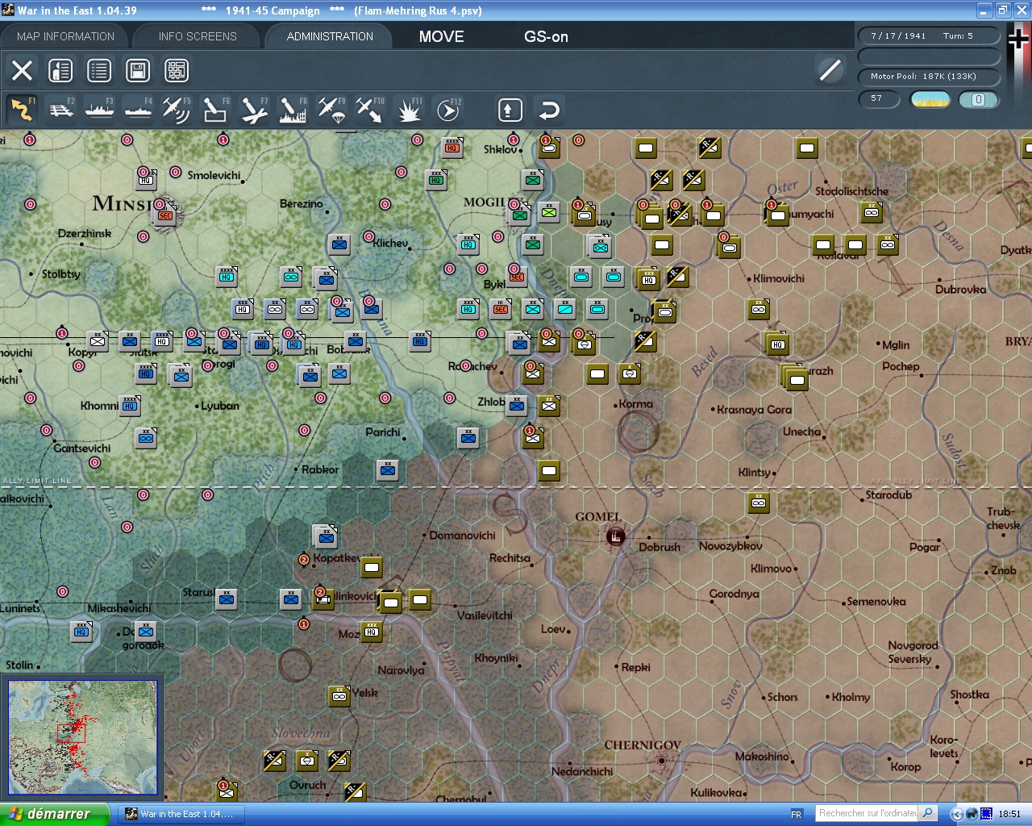This screenshot has height=826, width=1032.
Task: Click the Rabkor town label
Action: point(320,469)
